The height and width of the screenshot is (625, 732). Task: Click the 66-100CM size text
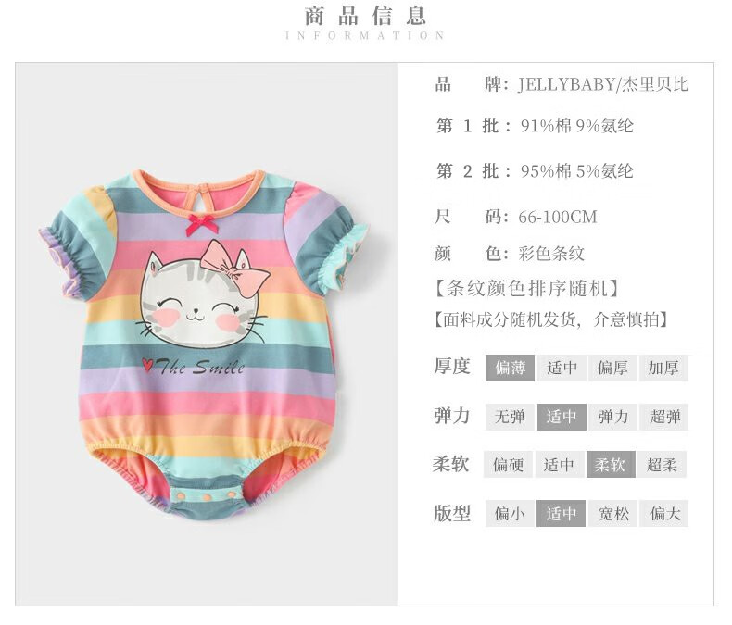coord(558,217)
